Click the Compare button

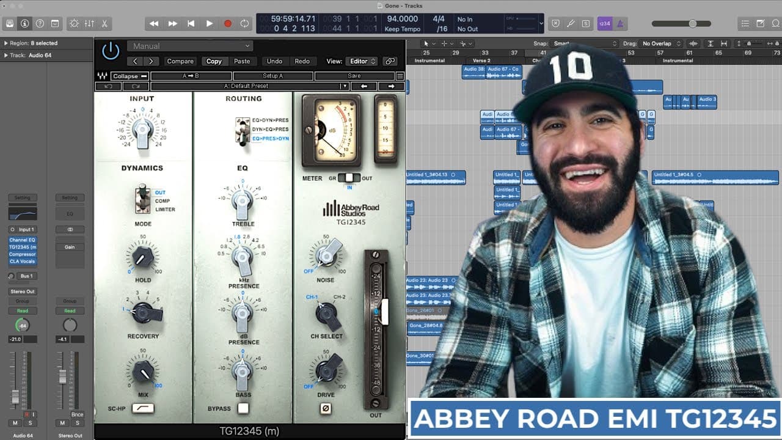pyautogui.click(x=180, y=61)
